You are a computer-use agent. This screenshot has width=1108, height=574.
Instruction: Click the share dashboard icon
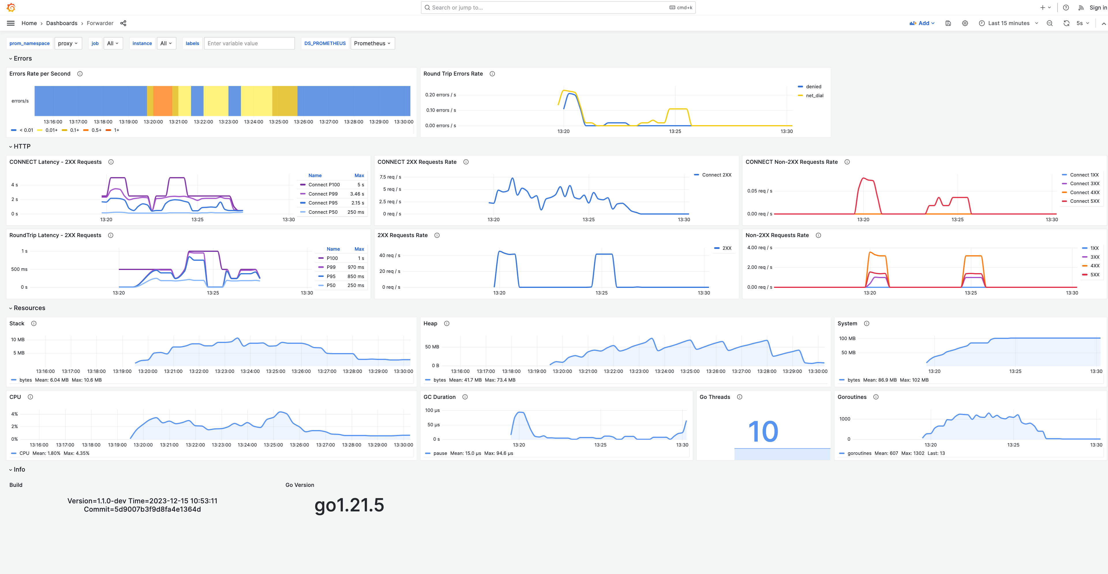[x=123, y=23]
